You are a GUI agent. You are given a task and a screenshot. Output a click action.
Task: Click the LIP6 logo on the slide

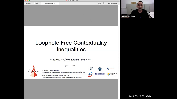point(91,68)
